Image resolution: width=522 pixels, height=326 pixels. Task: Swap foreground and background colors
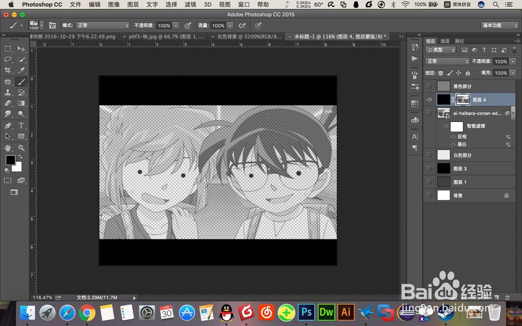(x=20, y=156)
